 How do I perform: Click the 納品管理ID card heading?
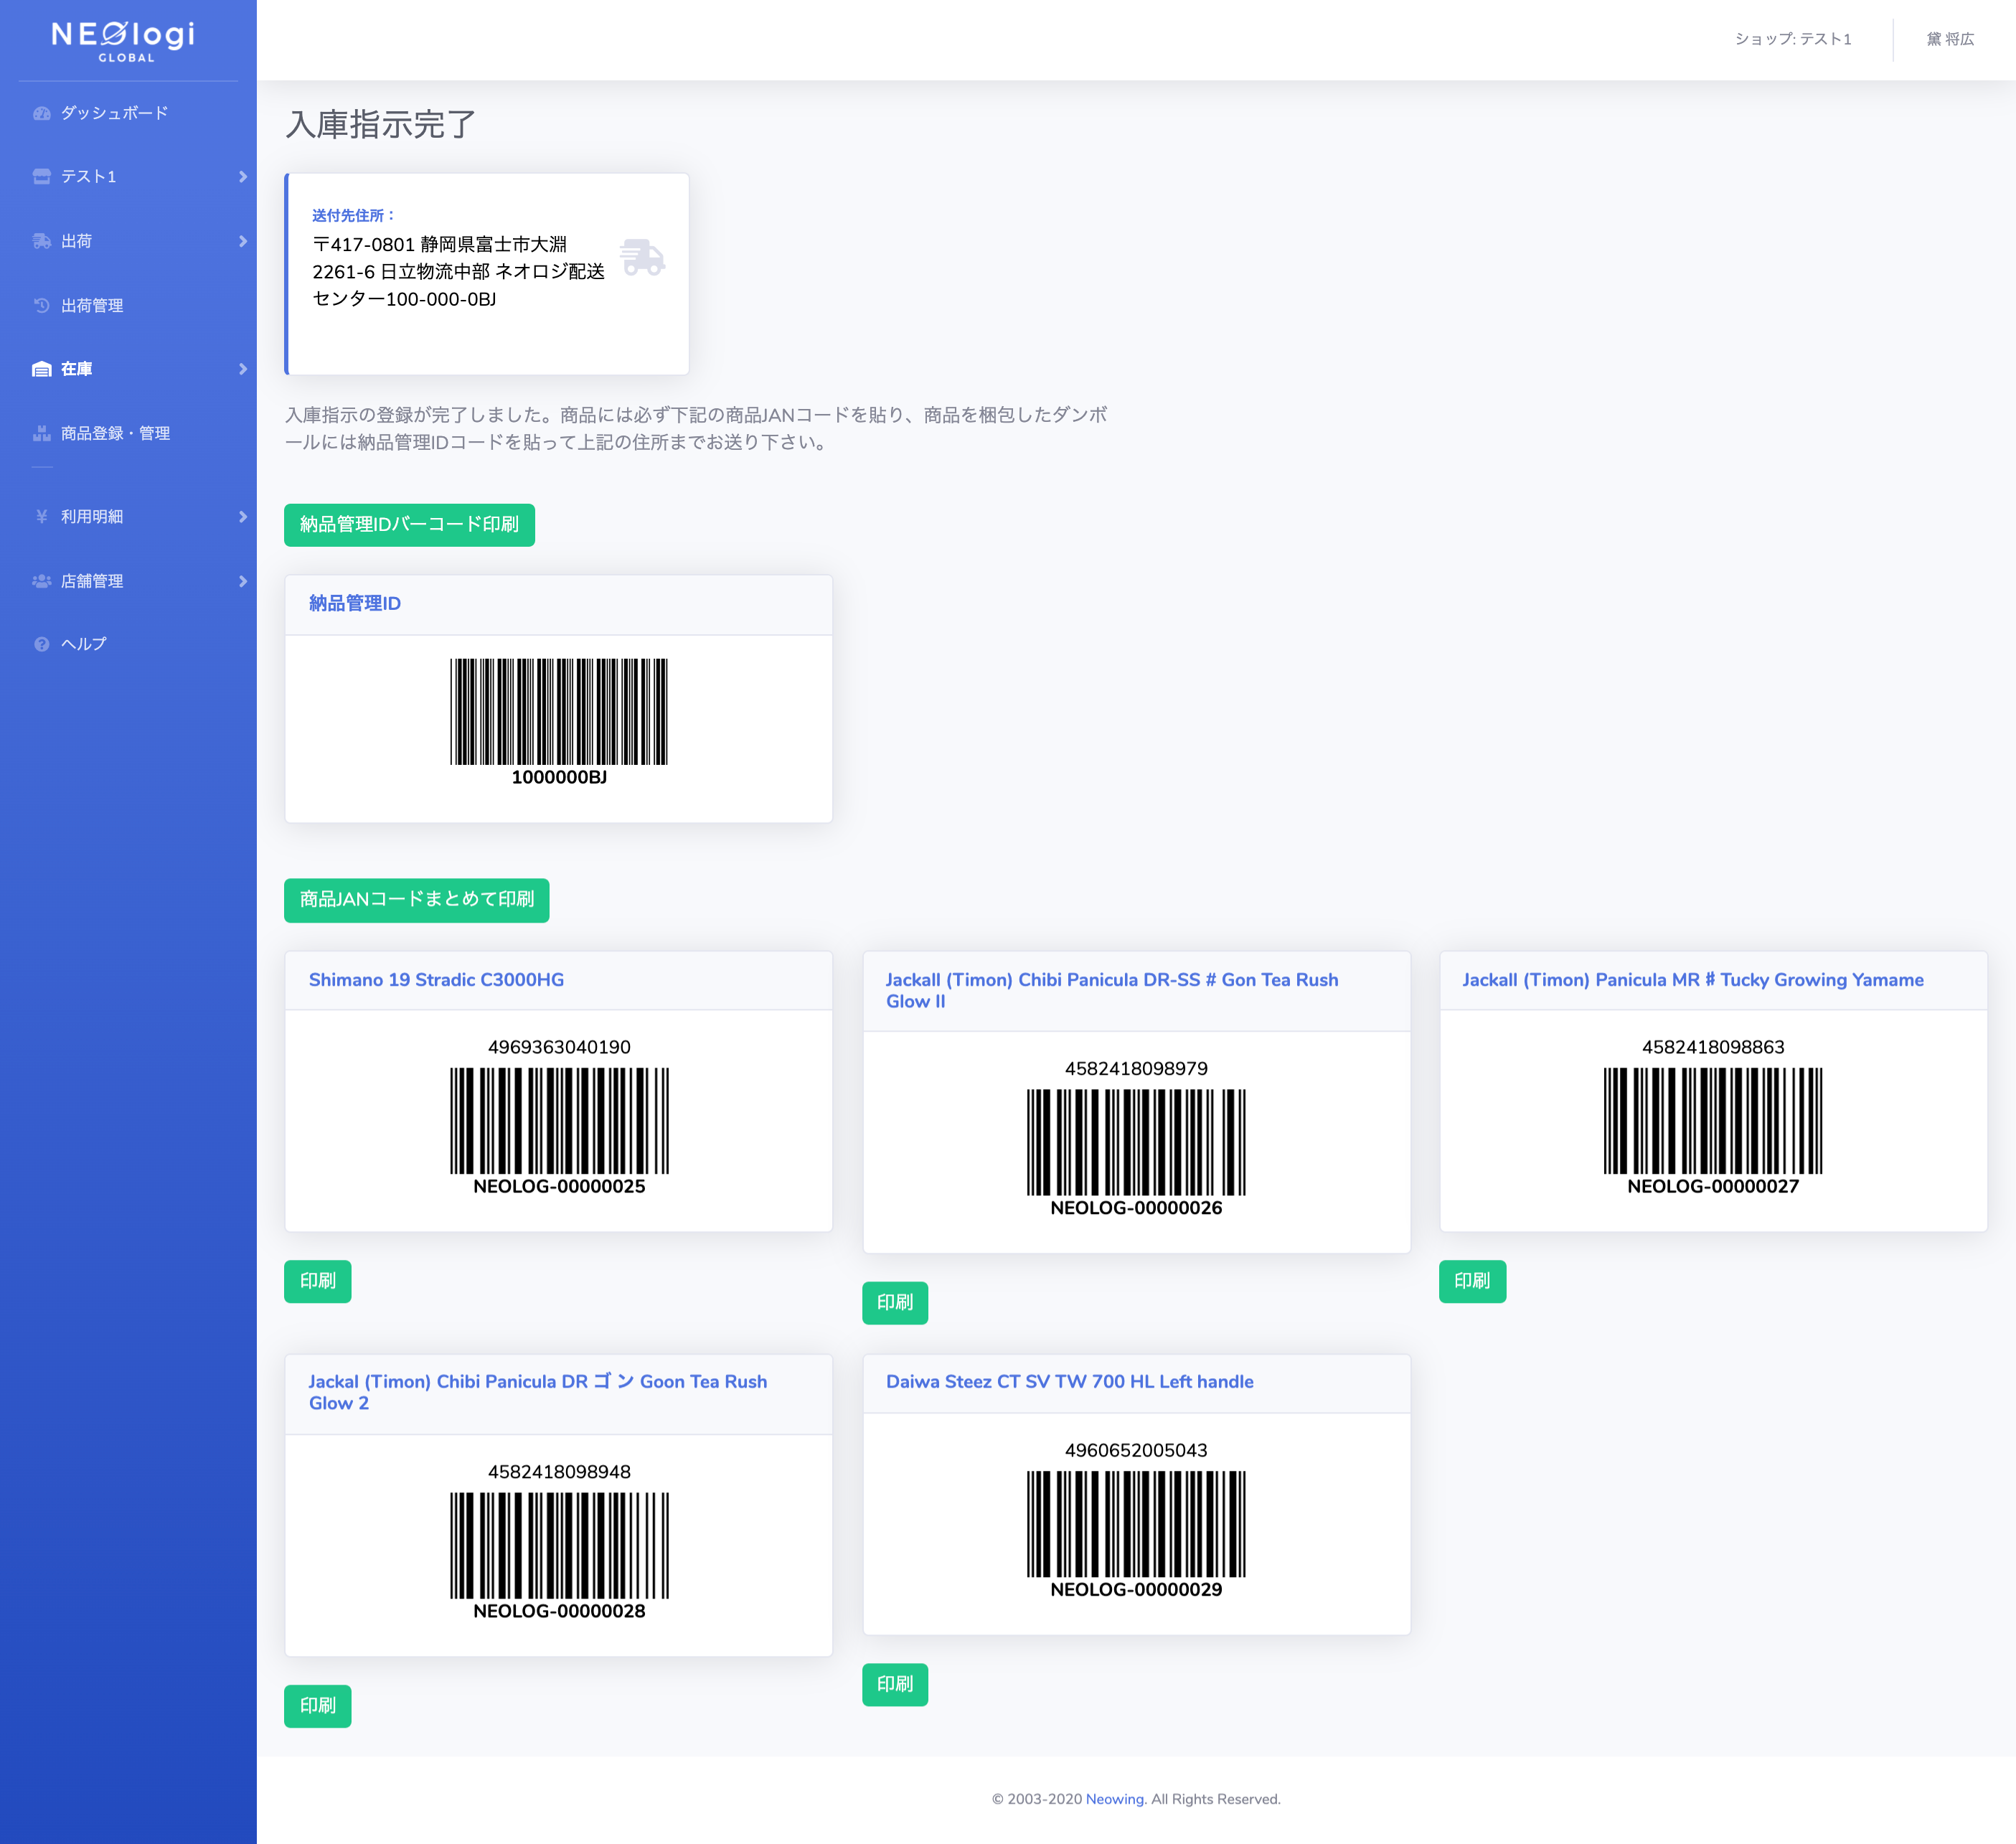(355, 603)
